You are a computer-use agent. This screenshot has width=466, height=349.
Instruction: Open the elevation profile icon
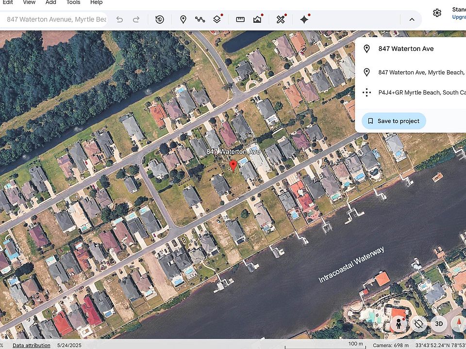click(x=257, y=19)
